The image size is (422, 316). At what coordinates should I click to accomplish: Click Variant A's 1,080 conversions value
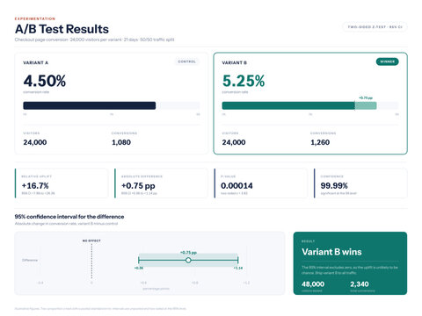pyautogui.click(x=121, y=142)
